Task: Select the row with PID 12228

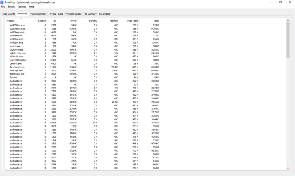Action: point(83,50)
